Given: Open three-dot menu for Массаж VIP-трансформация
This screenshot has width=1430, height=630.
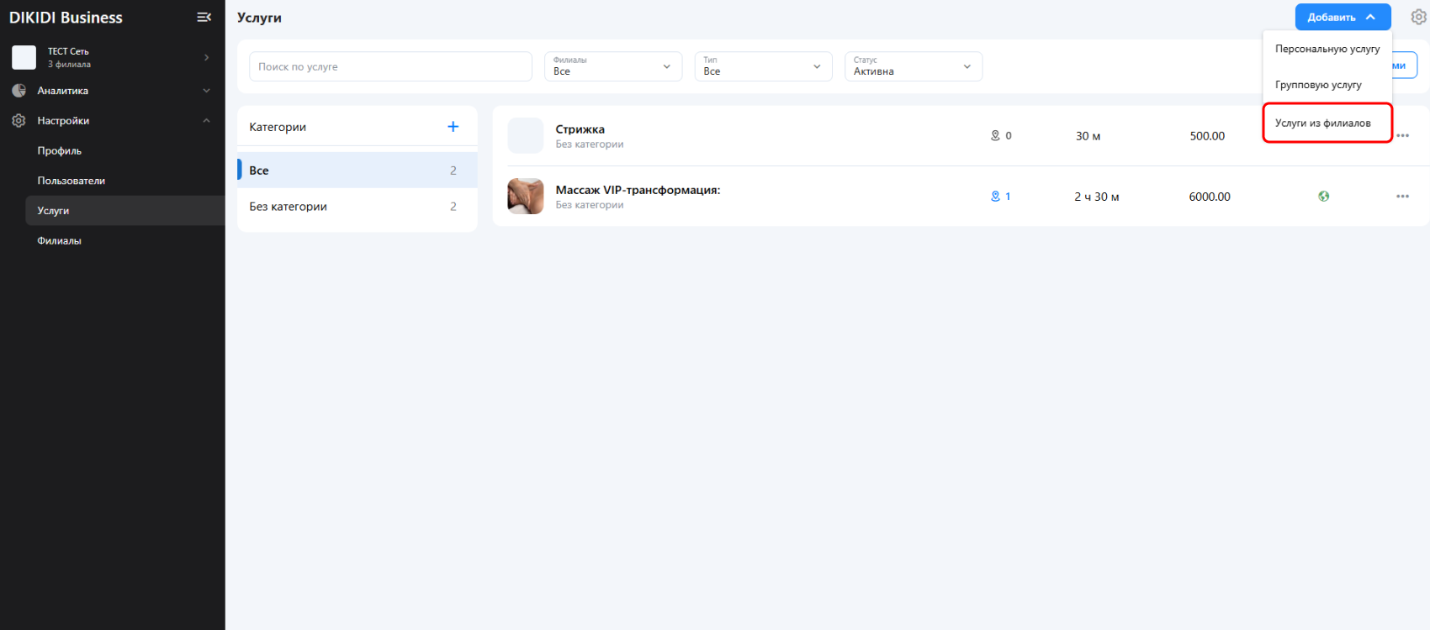Looking at the screenshot, I should tap(1402, 197).
